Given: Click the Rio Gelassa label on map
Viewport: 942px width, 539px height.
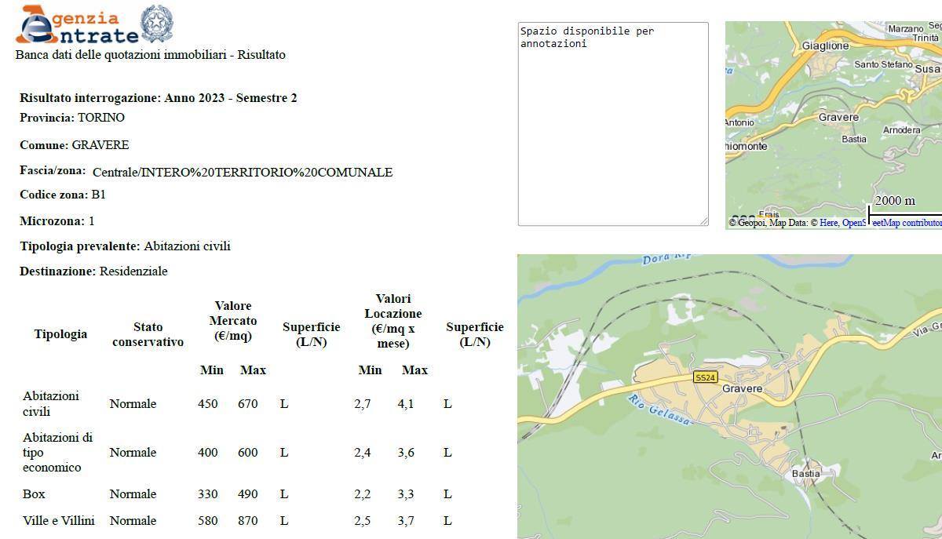Looking at the screenshot, I should pyautogui.click(x=659, y=410).
